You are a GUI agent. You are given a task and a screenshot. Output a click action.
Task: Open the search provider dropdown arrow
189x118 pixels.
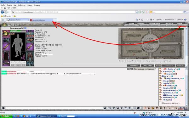point(187,12)
